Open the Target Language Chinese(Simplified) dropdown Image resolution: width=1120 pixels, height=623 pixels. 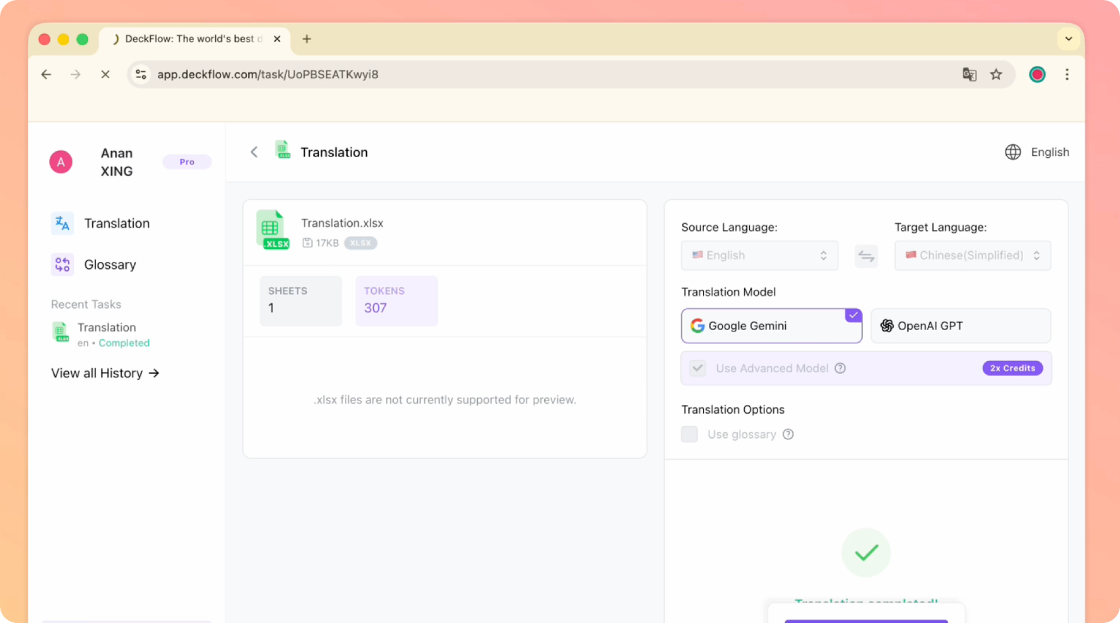pos(972,256)
